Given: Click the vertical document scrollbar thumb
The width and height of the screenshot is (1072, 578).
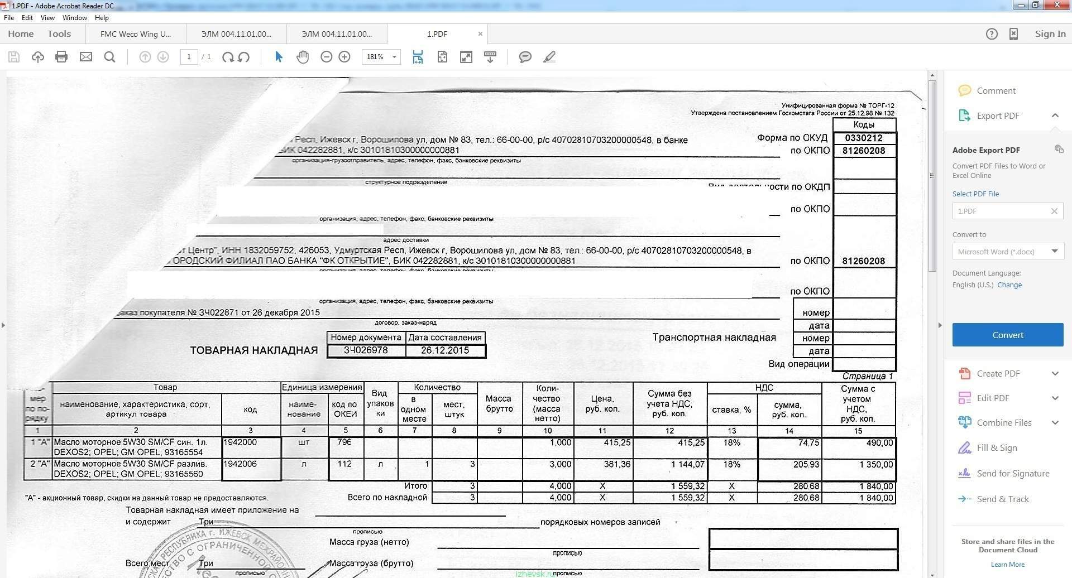Looking at the screenshot, I should 932,176.
